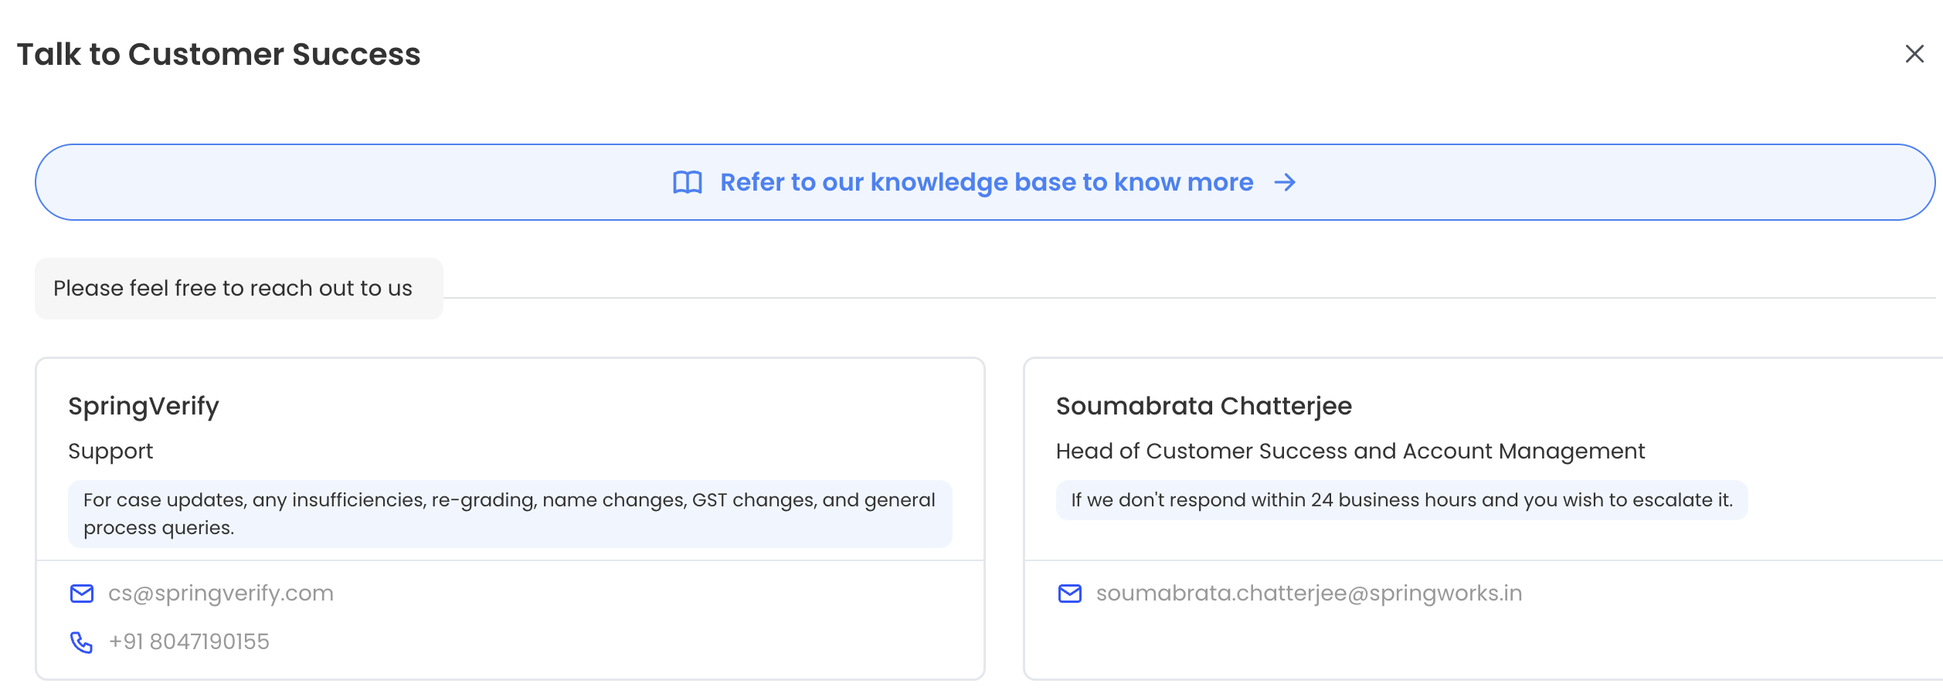
Task: Call the +91 8047190155 support number
Action: click(x=189, y=641)
